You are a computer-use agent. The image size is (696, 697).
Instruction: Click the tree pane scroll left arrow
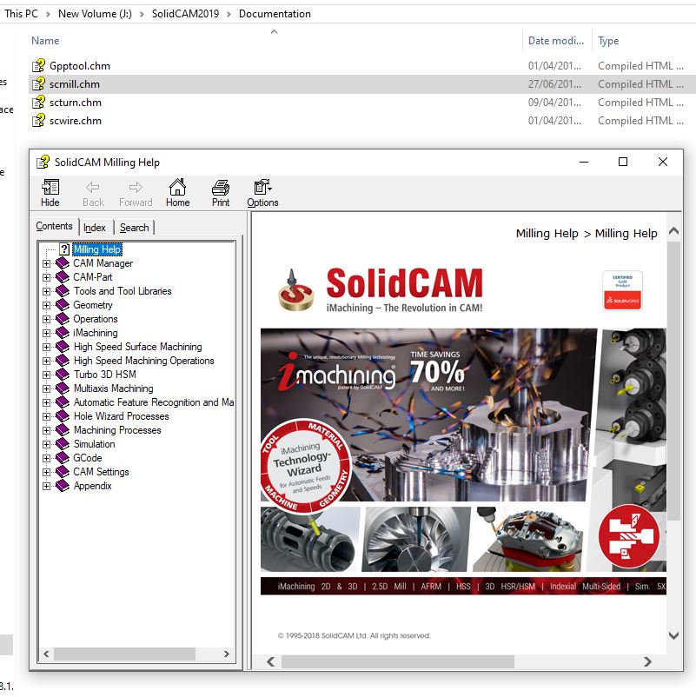(x=46, y=654)
